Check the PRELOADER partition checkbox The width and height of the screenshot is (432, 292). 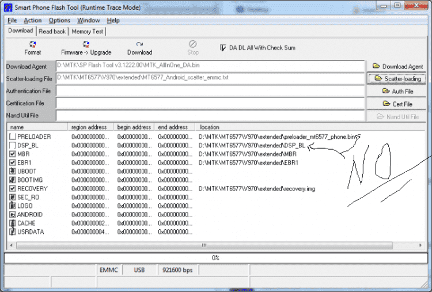pyautogui.click(x=13, y=136)
